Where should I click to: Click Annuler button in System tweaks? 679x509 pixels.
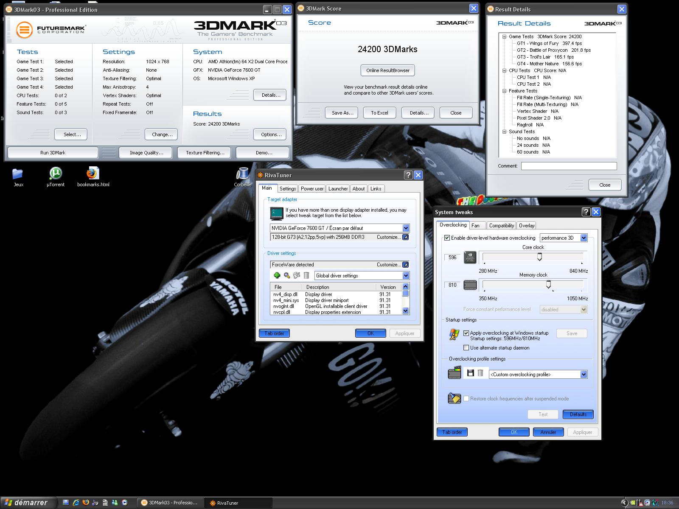pyautogui.click(x=548, y=432)
